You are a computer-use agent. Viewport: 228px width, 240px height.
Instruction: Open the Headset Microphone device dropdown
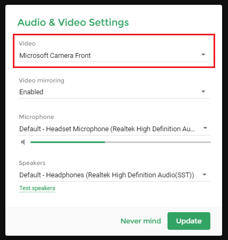pyautogui.click(x=115, y=129)
